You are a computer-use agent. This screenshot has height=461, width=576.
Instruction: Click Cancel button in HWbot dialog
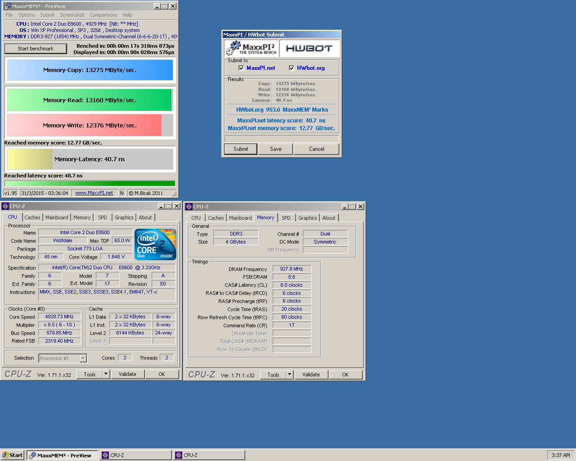coord(317,149)
